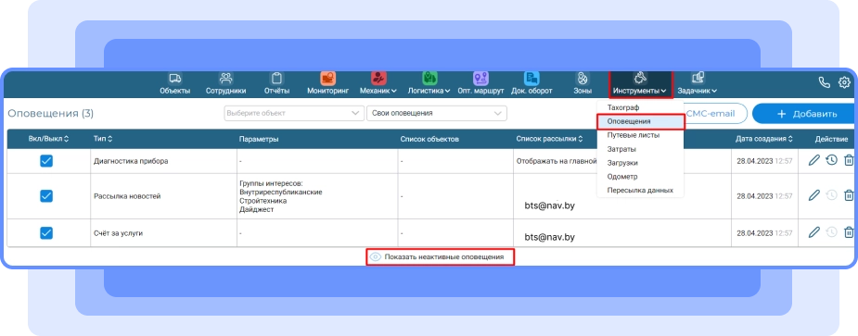Click the Отчёты clipboard icon
This screenshot has width=858, height=336.
click(277, 78)
